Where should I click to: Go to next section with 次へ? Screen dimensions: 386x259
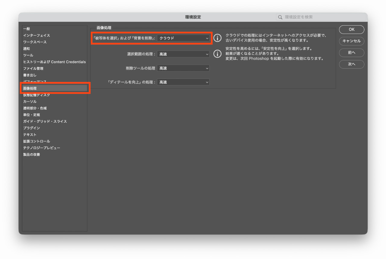(x=352, y=64)
